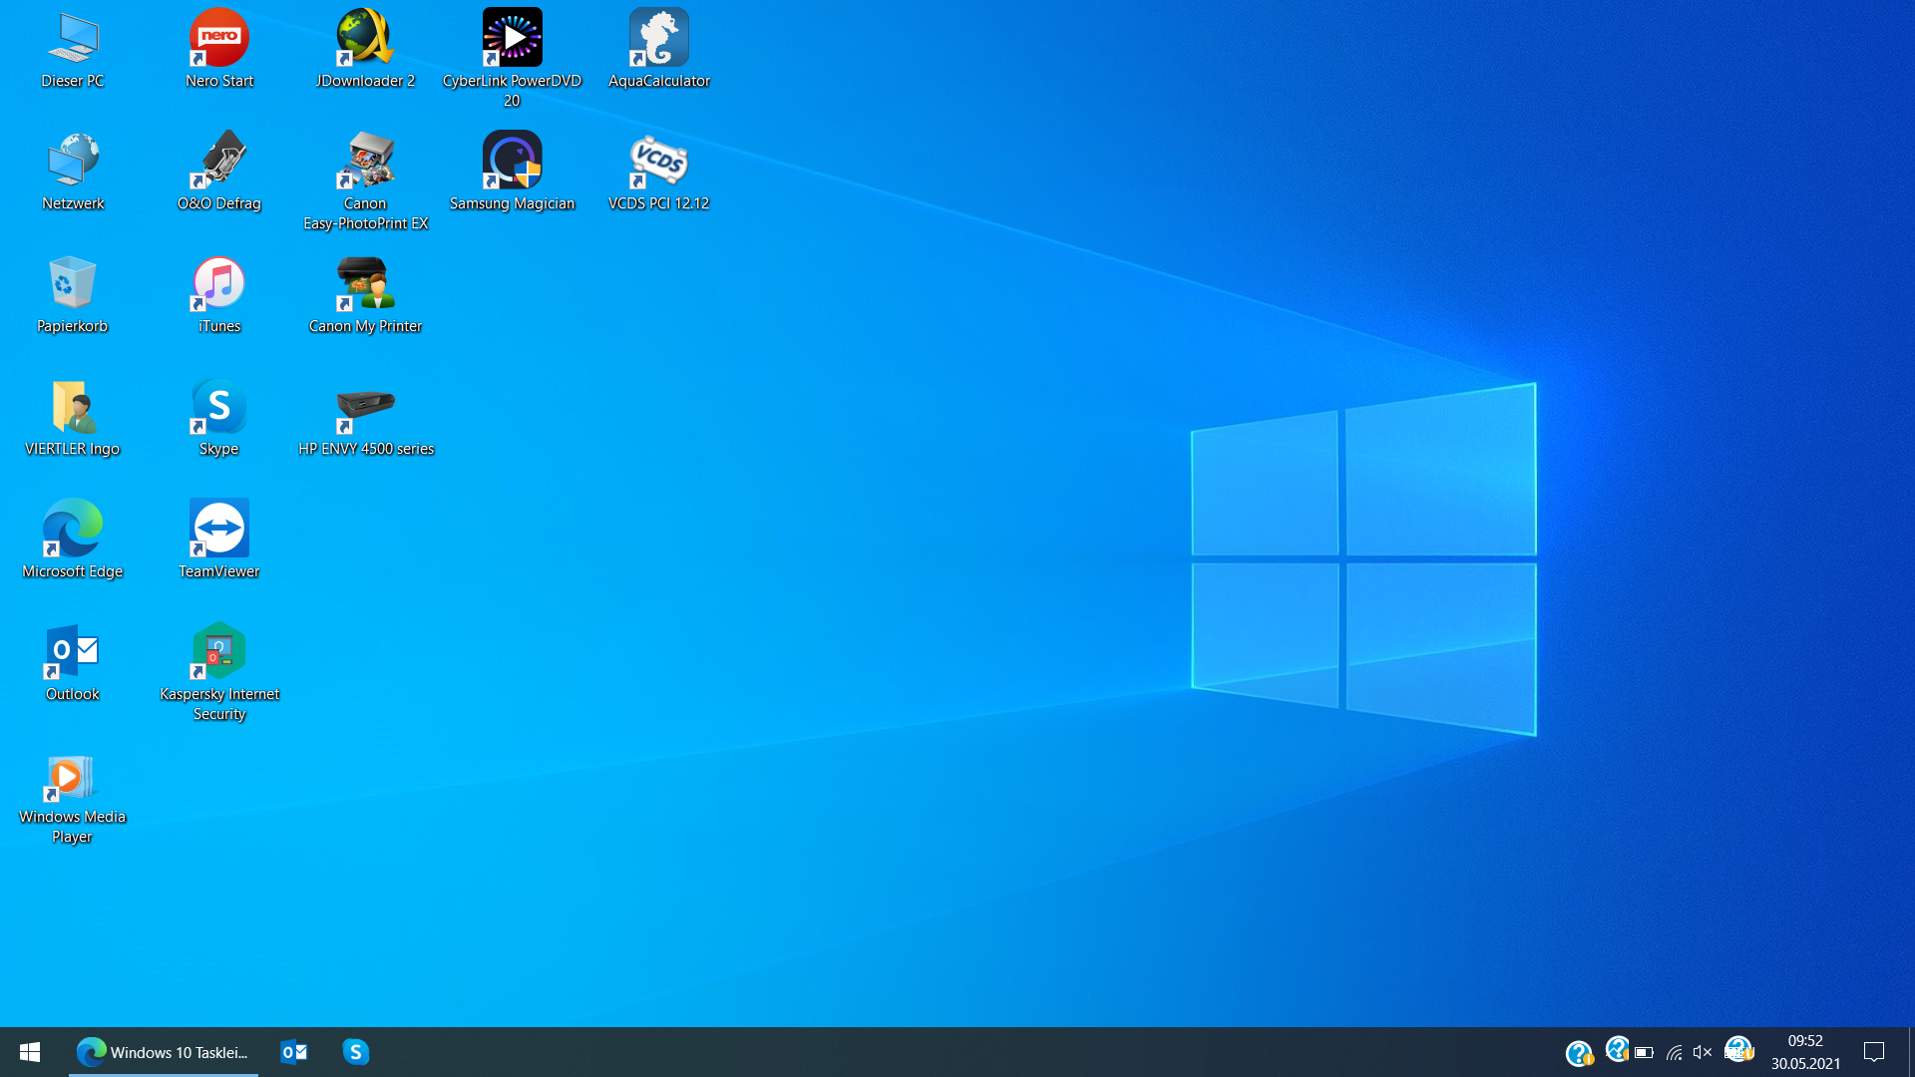Image resolution: width=1915 pixels, height=1077 pixels.
Task: Open TeamViewer
Action: [218, 528]
